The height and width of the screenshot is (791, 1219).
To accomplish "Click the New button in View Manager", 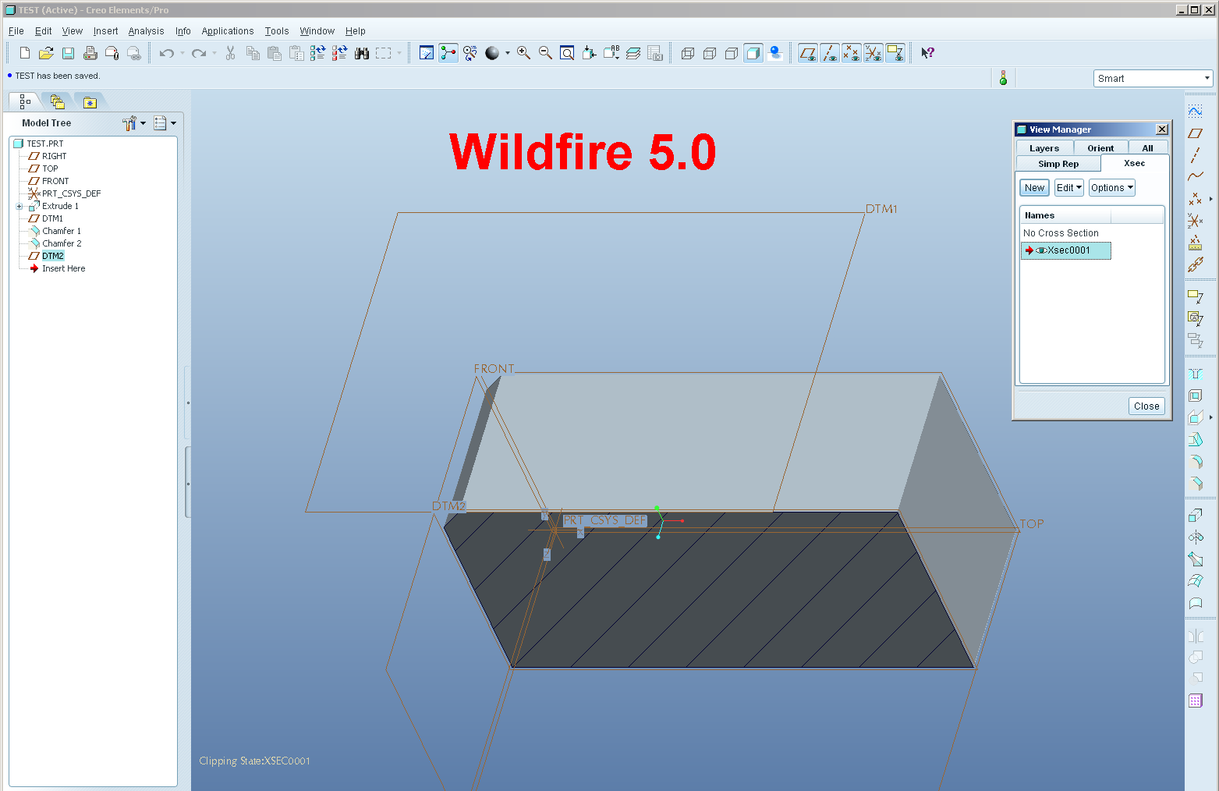I will 1034,188.
